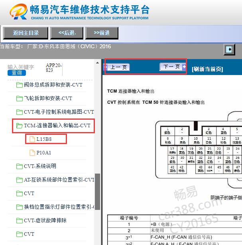Click the P10A1 document icon
Screen dimensions: 242x245
coord(32,153)
